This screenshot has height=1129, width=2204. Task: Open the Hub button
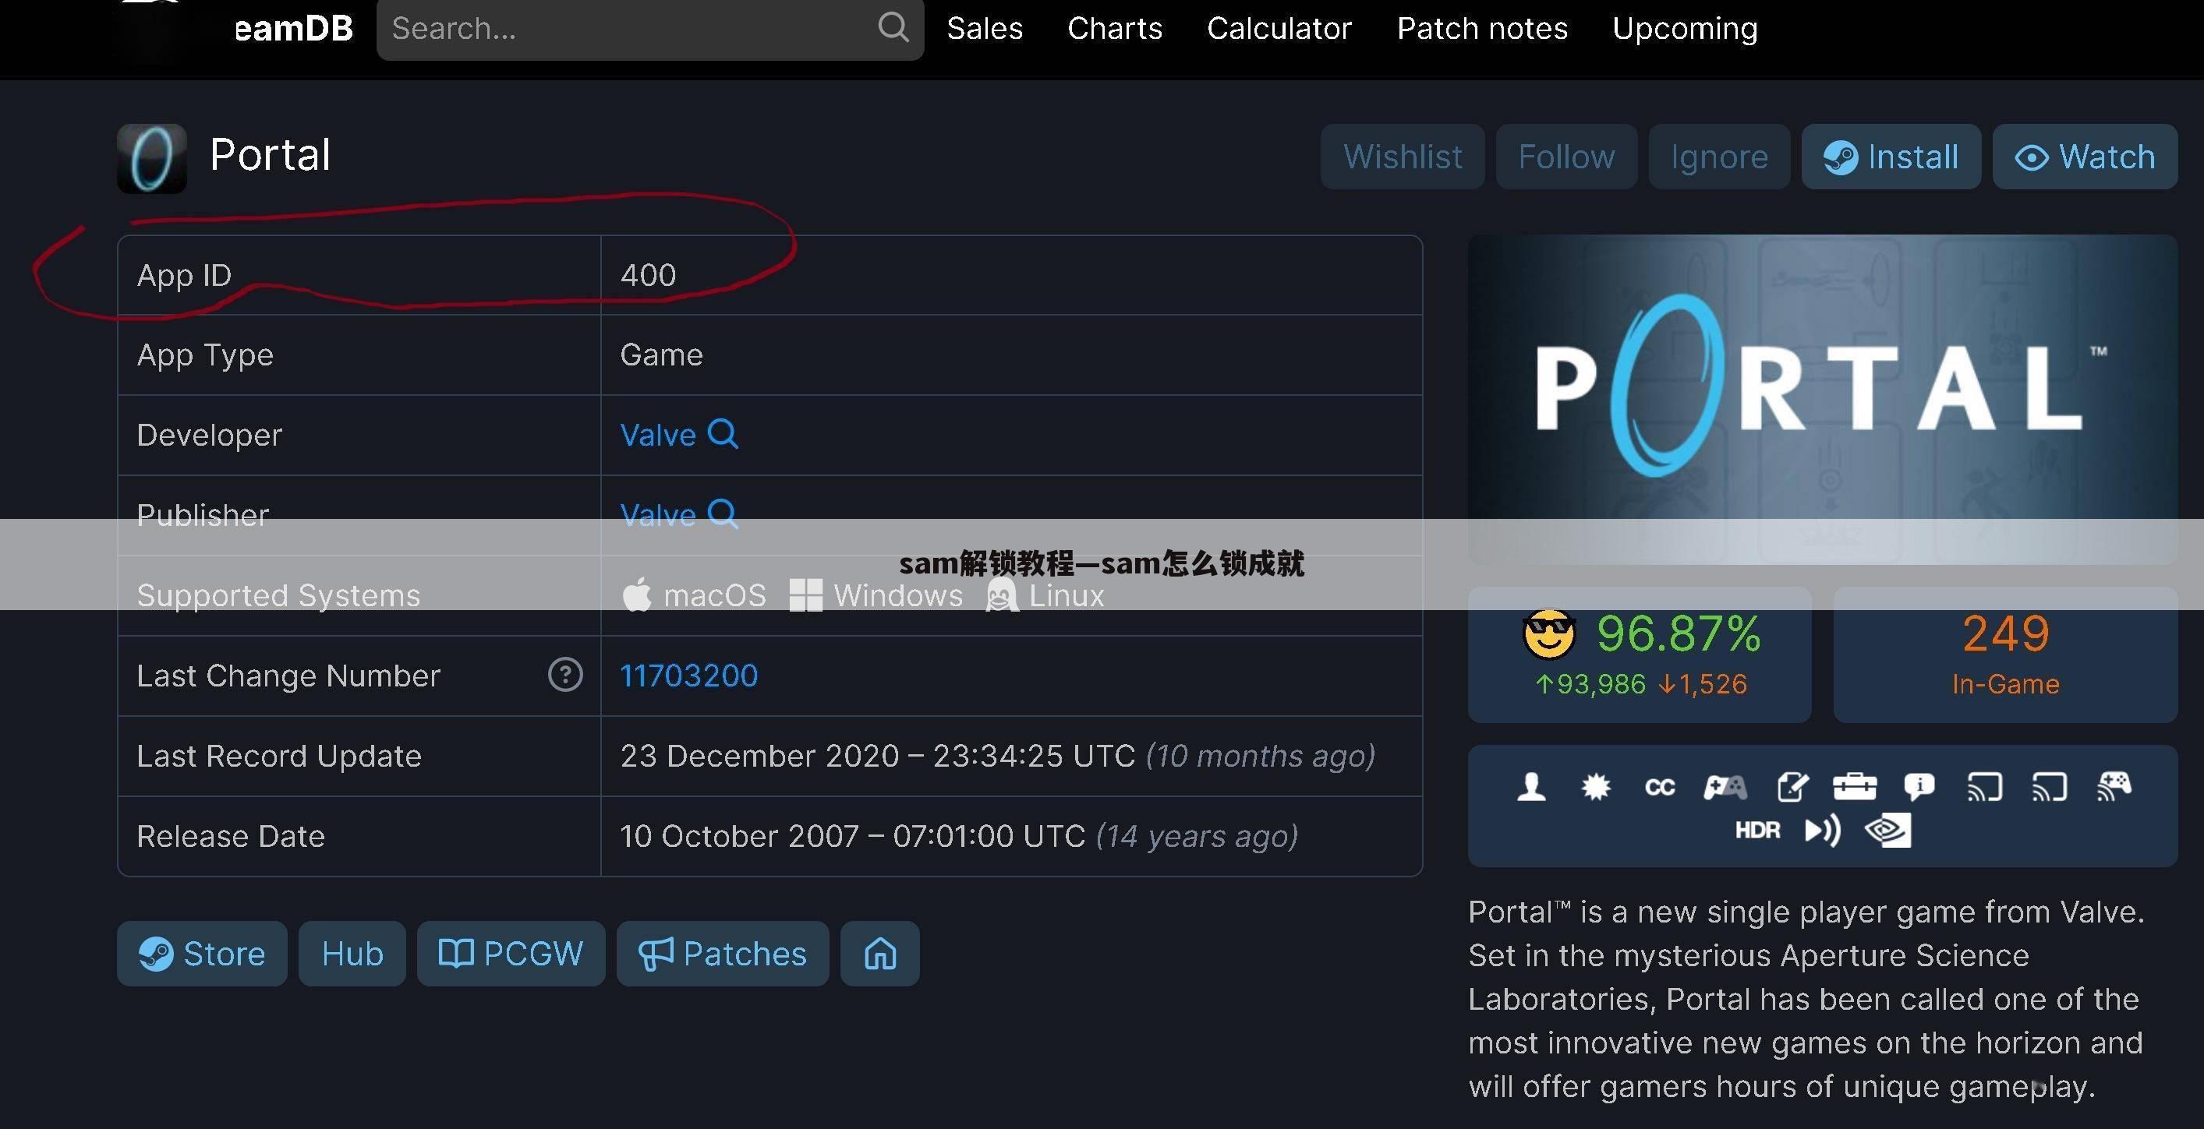tap(352, 954)
